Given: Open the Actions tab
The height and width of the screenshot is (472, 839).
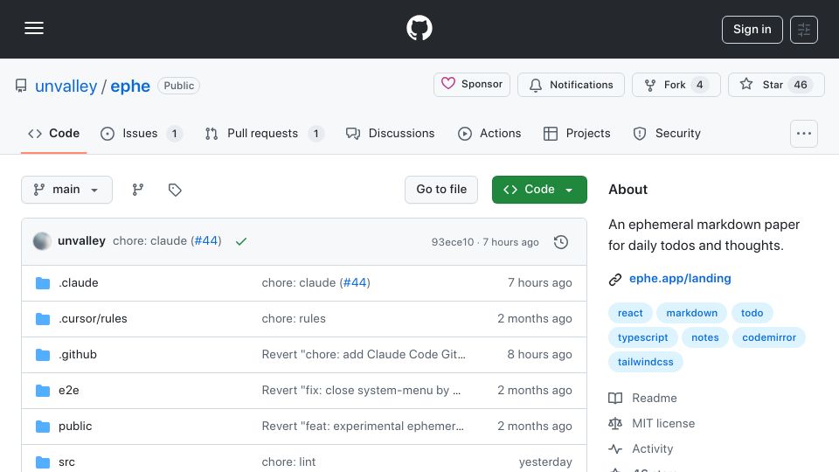Looking at the screenshot, I should coord(489,133).
